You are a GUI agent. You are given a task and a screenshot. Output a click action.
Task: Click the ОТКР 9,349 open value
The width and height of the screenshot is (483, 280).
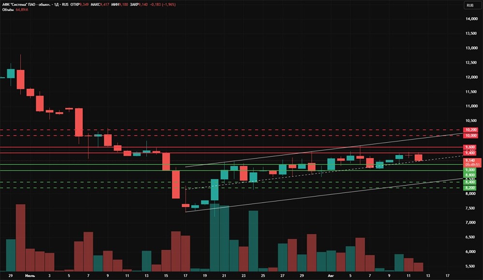80,5
